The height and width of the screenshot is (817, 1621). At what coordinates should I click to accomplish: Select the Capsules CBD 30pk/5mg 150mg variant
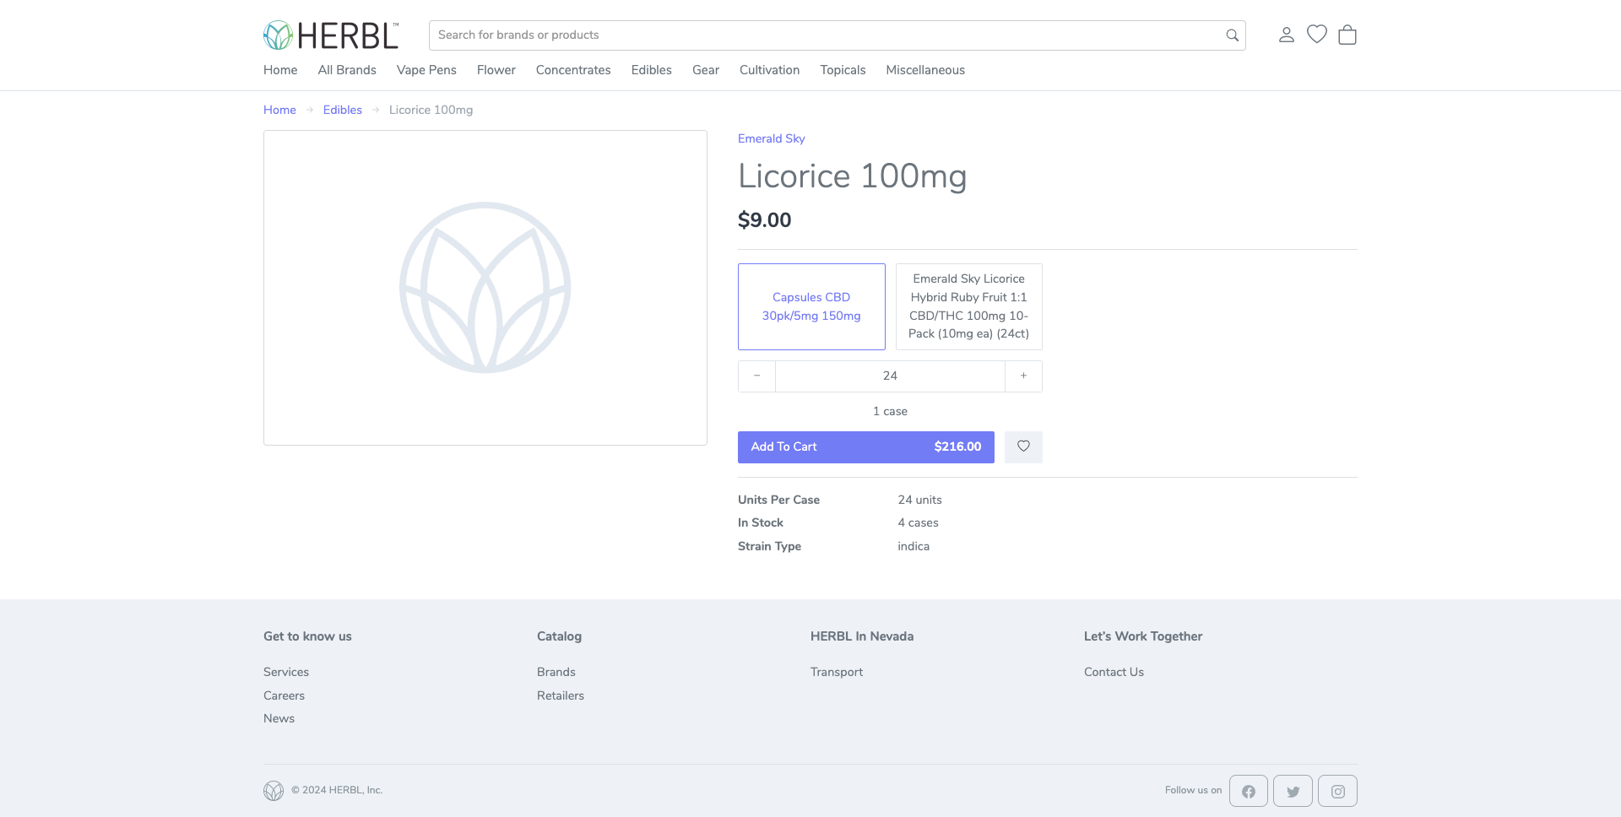pyautogui.click(x=811, y=306)
